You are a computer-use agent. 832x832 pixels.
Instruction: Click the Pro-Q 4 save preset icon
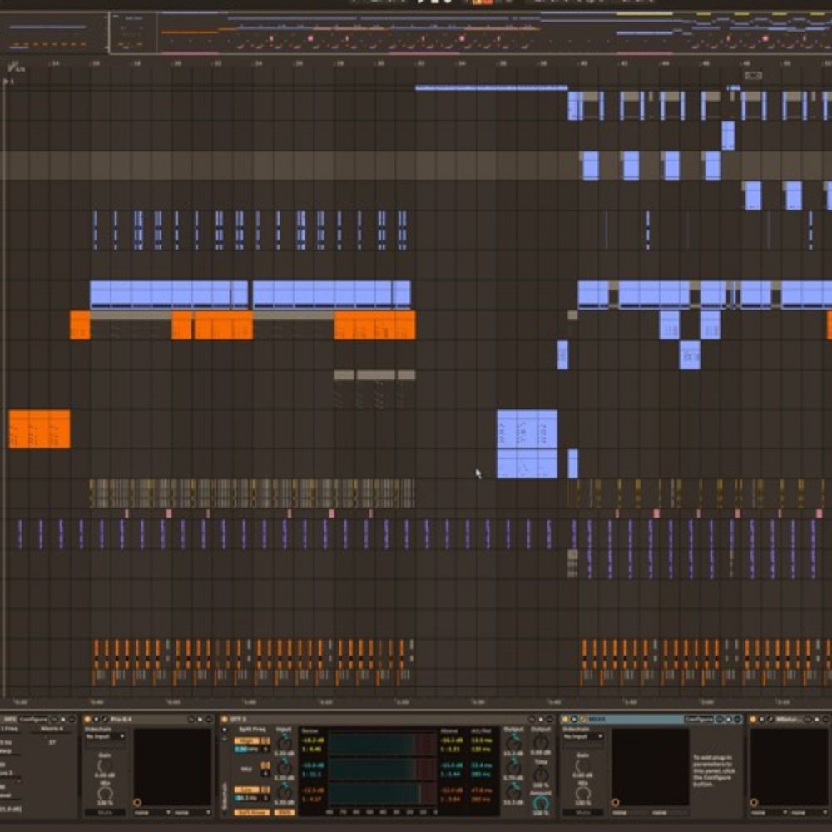[x=200, y=719]
